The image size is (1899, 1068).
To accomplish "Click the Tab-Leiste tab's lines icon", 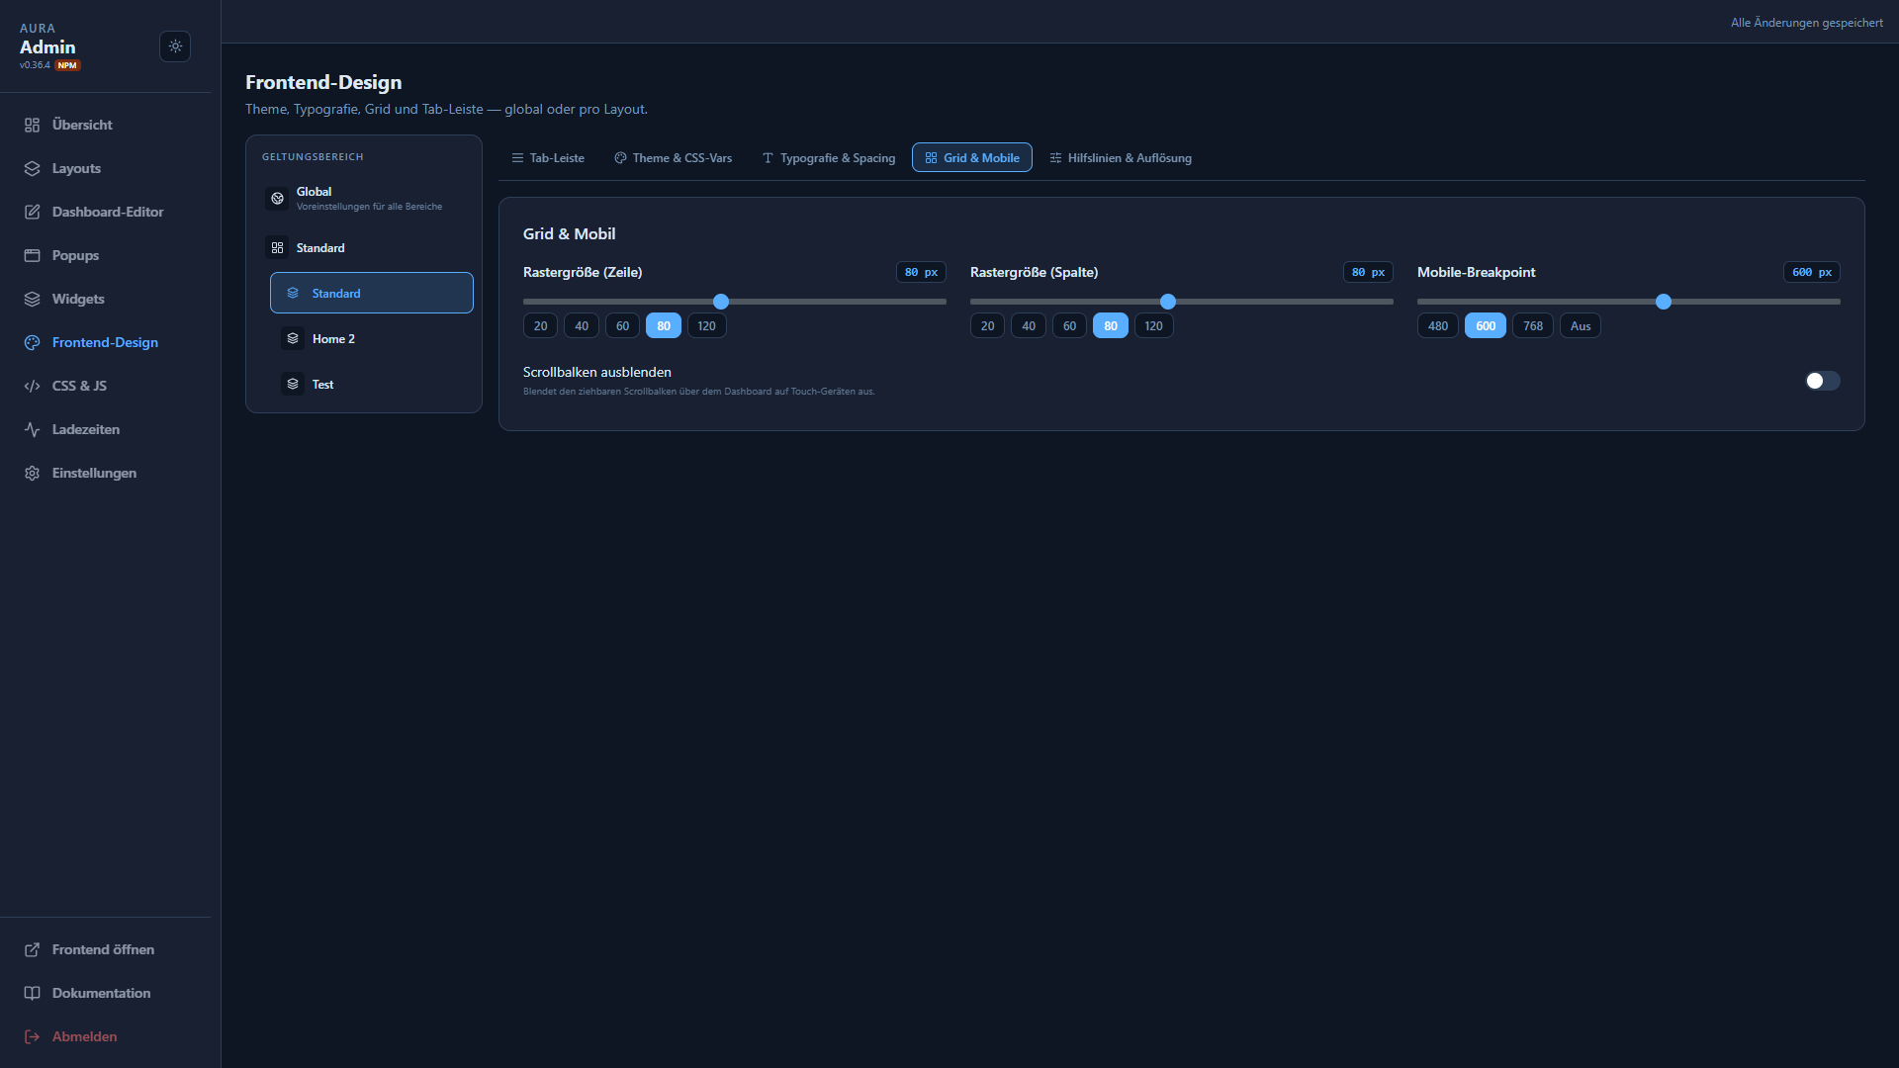I will 517,158.
